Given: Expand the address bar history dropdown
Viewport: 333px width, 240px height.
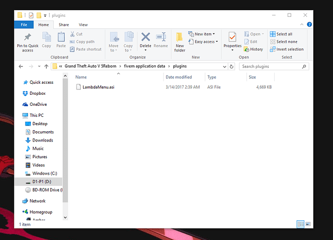Looking at the screenshot, I should point(224,66).
